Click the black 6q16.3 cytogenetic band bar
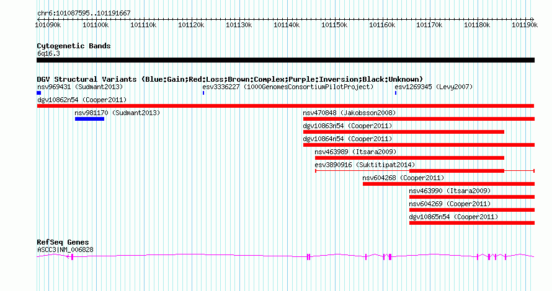The image size is (552, 291). tap(285, 60)
